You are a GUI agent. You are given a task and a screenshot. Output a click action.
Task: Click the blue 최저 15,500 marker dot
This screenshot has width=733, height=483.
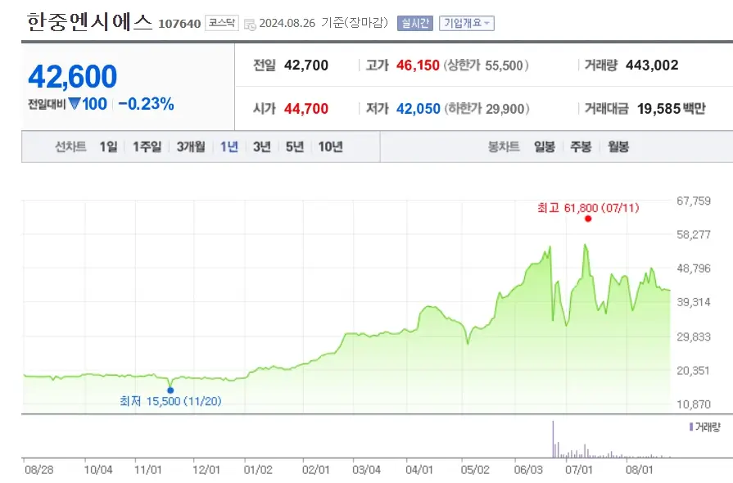click(171, 389)
